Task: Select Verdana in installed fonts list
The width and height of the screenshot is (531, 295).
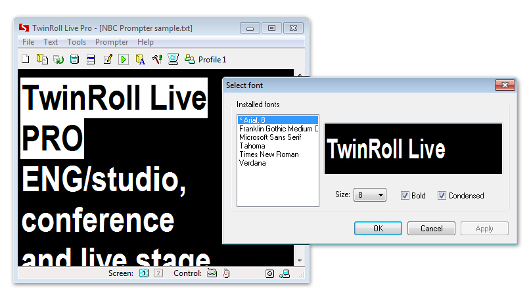Action: [x=252, y=163]
